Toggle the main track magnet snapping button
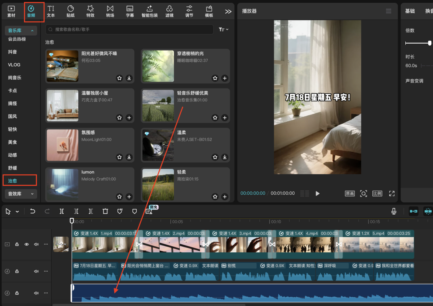The height and width of the screenshot is (306, 433). point(413,211)
